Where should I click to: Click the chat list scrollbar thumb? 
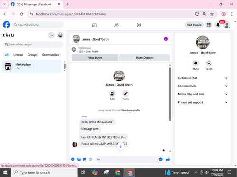[x=64, y=66]
